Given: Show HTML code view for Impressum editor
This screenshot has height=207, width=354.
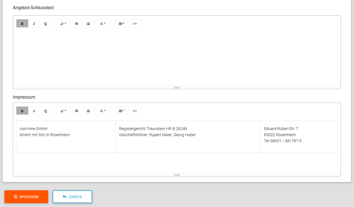Looking at the screenshot, I should (135, 111).
